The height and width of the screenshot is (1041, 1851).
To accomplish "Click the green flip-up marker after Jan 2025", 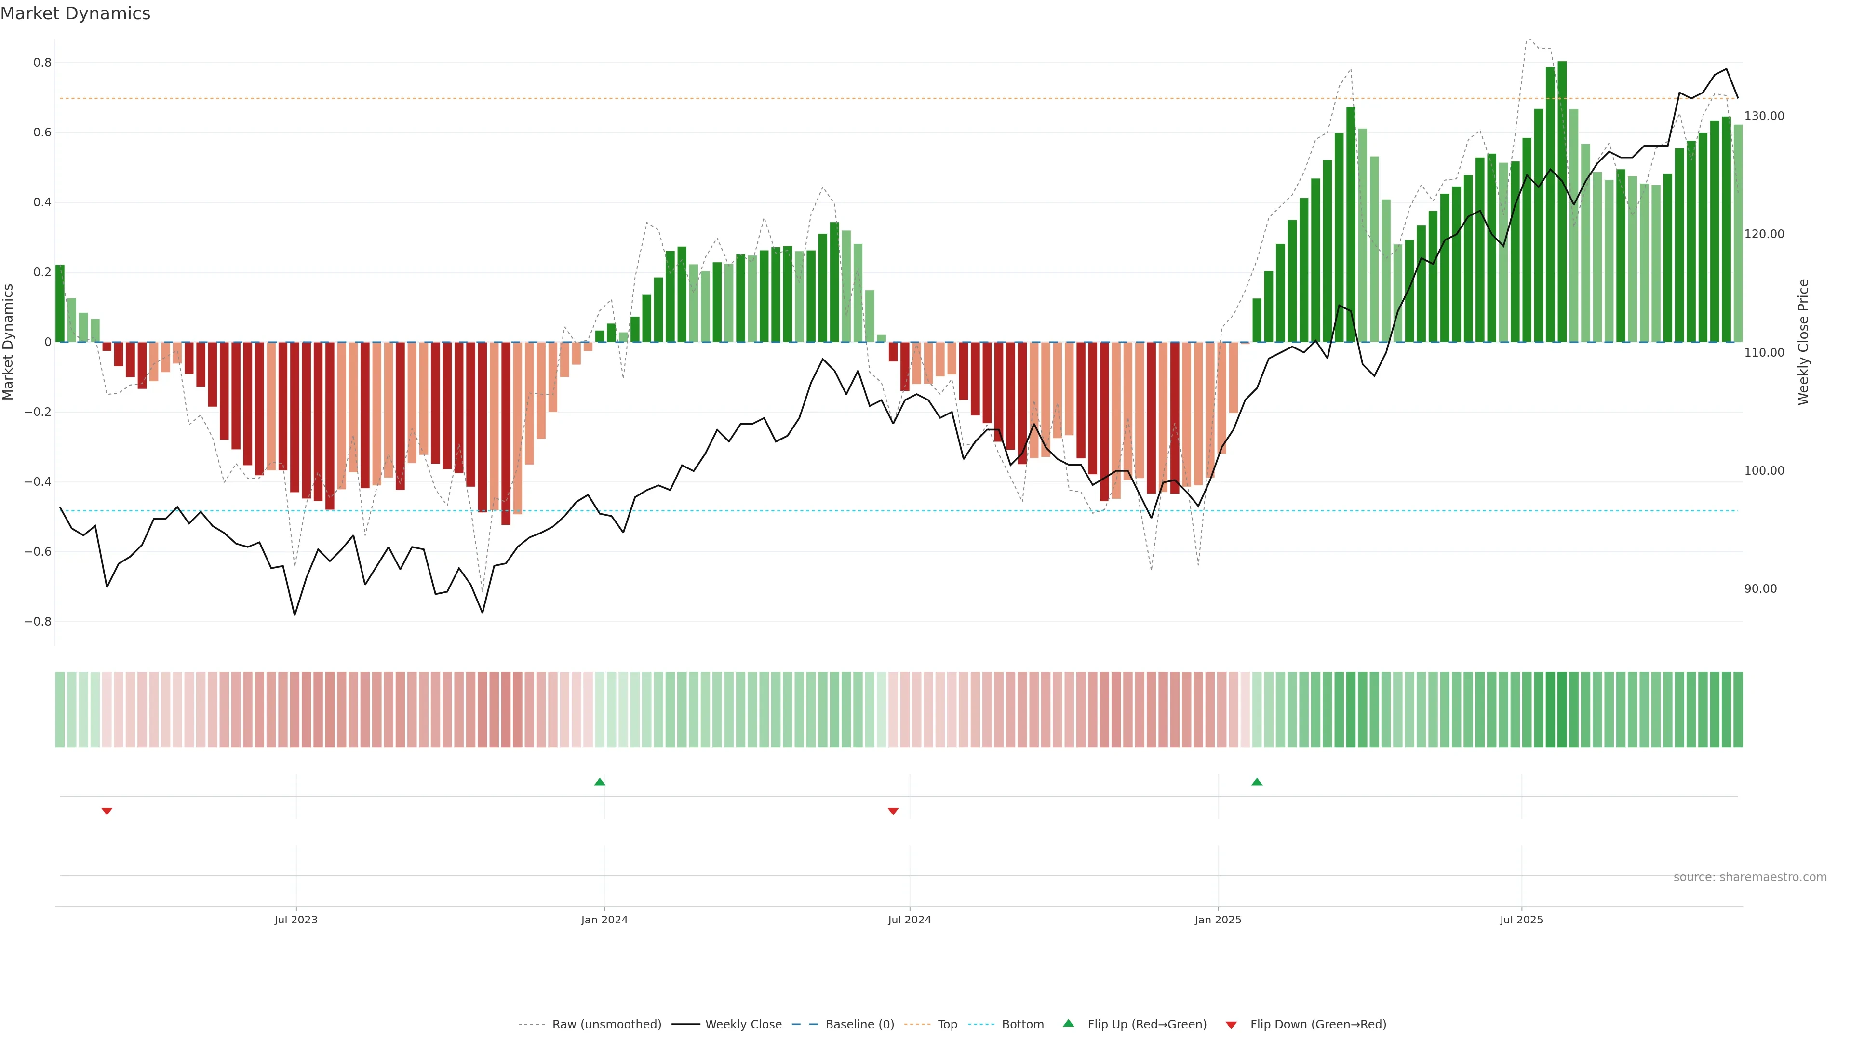I will [1257, 782].
